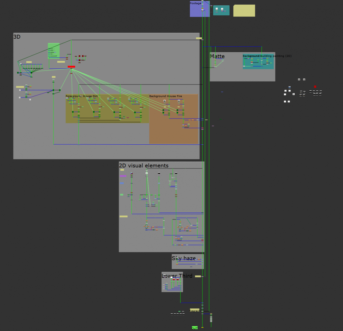The width and height of the screenshot is (343, 331).
Task: Click the Matte backdrop label
Action: pyautogui.click(x=217, y=56)
